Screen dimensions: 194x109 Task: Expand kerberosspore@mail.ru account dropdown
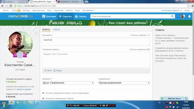(x=172, y=11)
